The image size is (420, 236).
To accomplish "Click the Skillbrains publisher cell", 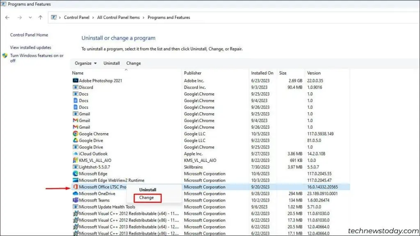I will [x=194, y=167].
